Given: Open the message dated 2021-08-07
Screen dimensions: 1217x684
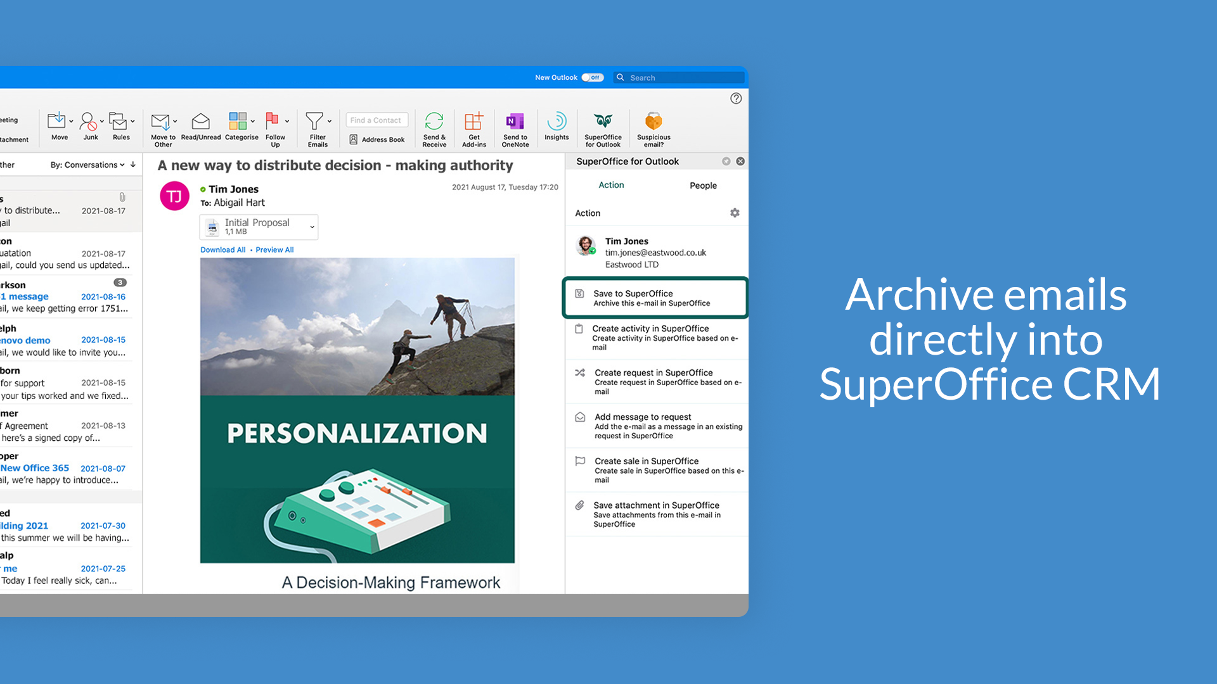Looking at the screenshot, I should click(67, 468).
